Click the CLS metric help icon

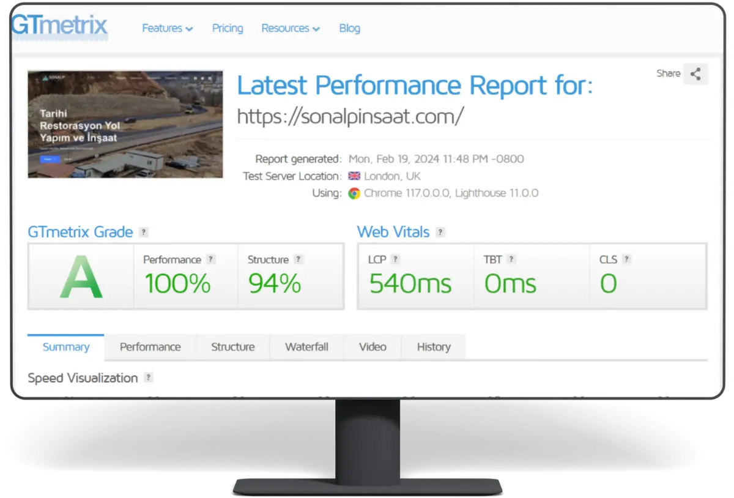(x=627, y=259)
